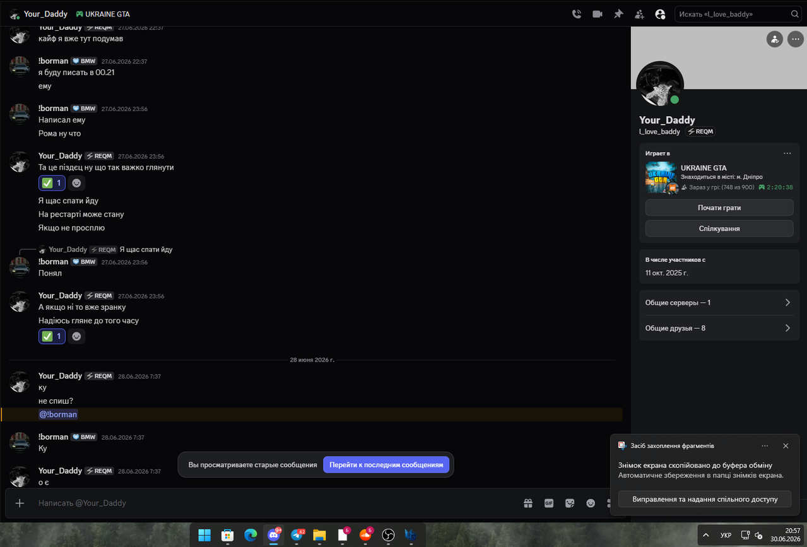
Task: Jump to replied message 'Я щас спати йду'
Action: [x=146, y=249]
